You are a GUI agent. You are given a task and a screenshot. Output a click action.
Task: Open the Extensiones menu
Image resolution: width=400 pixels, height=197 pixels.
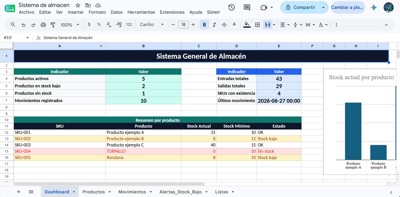[x=172, y=12]
